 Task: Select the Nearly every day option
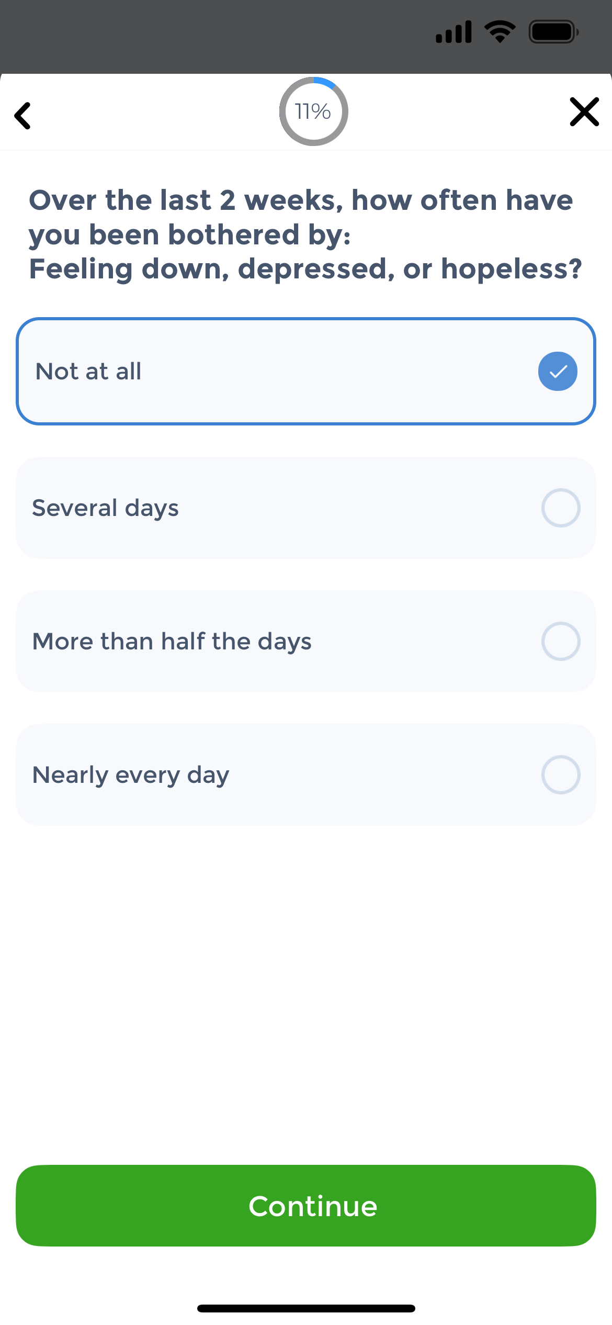click(306, 774)
